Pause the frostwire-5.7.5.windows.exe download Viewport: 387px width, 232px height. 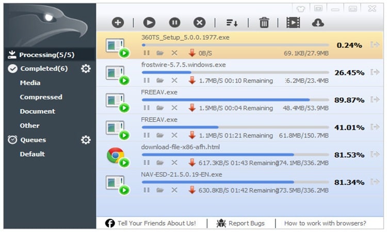pos(147,80)
